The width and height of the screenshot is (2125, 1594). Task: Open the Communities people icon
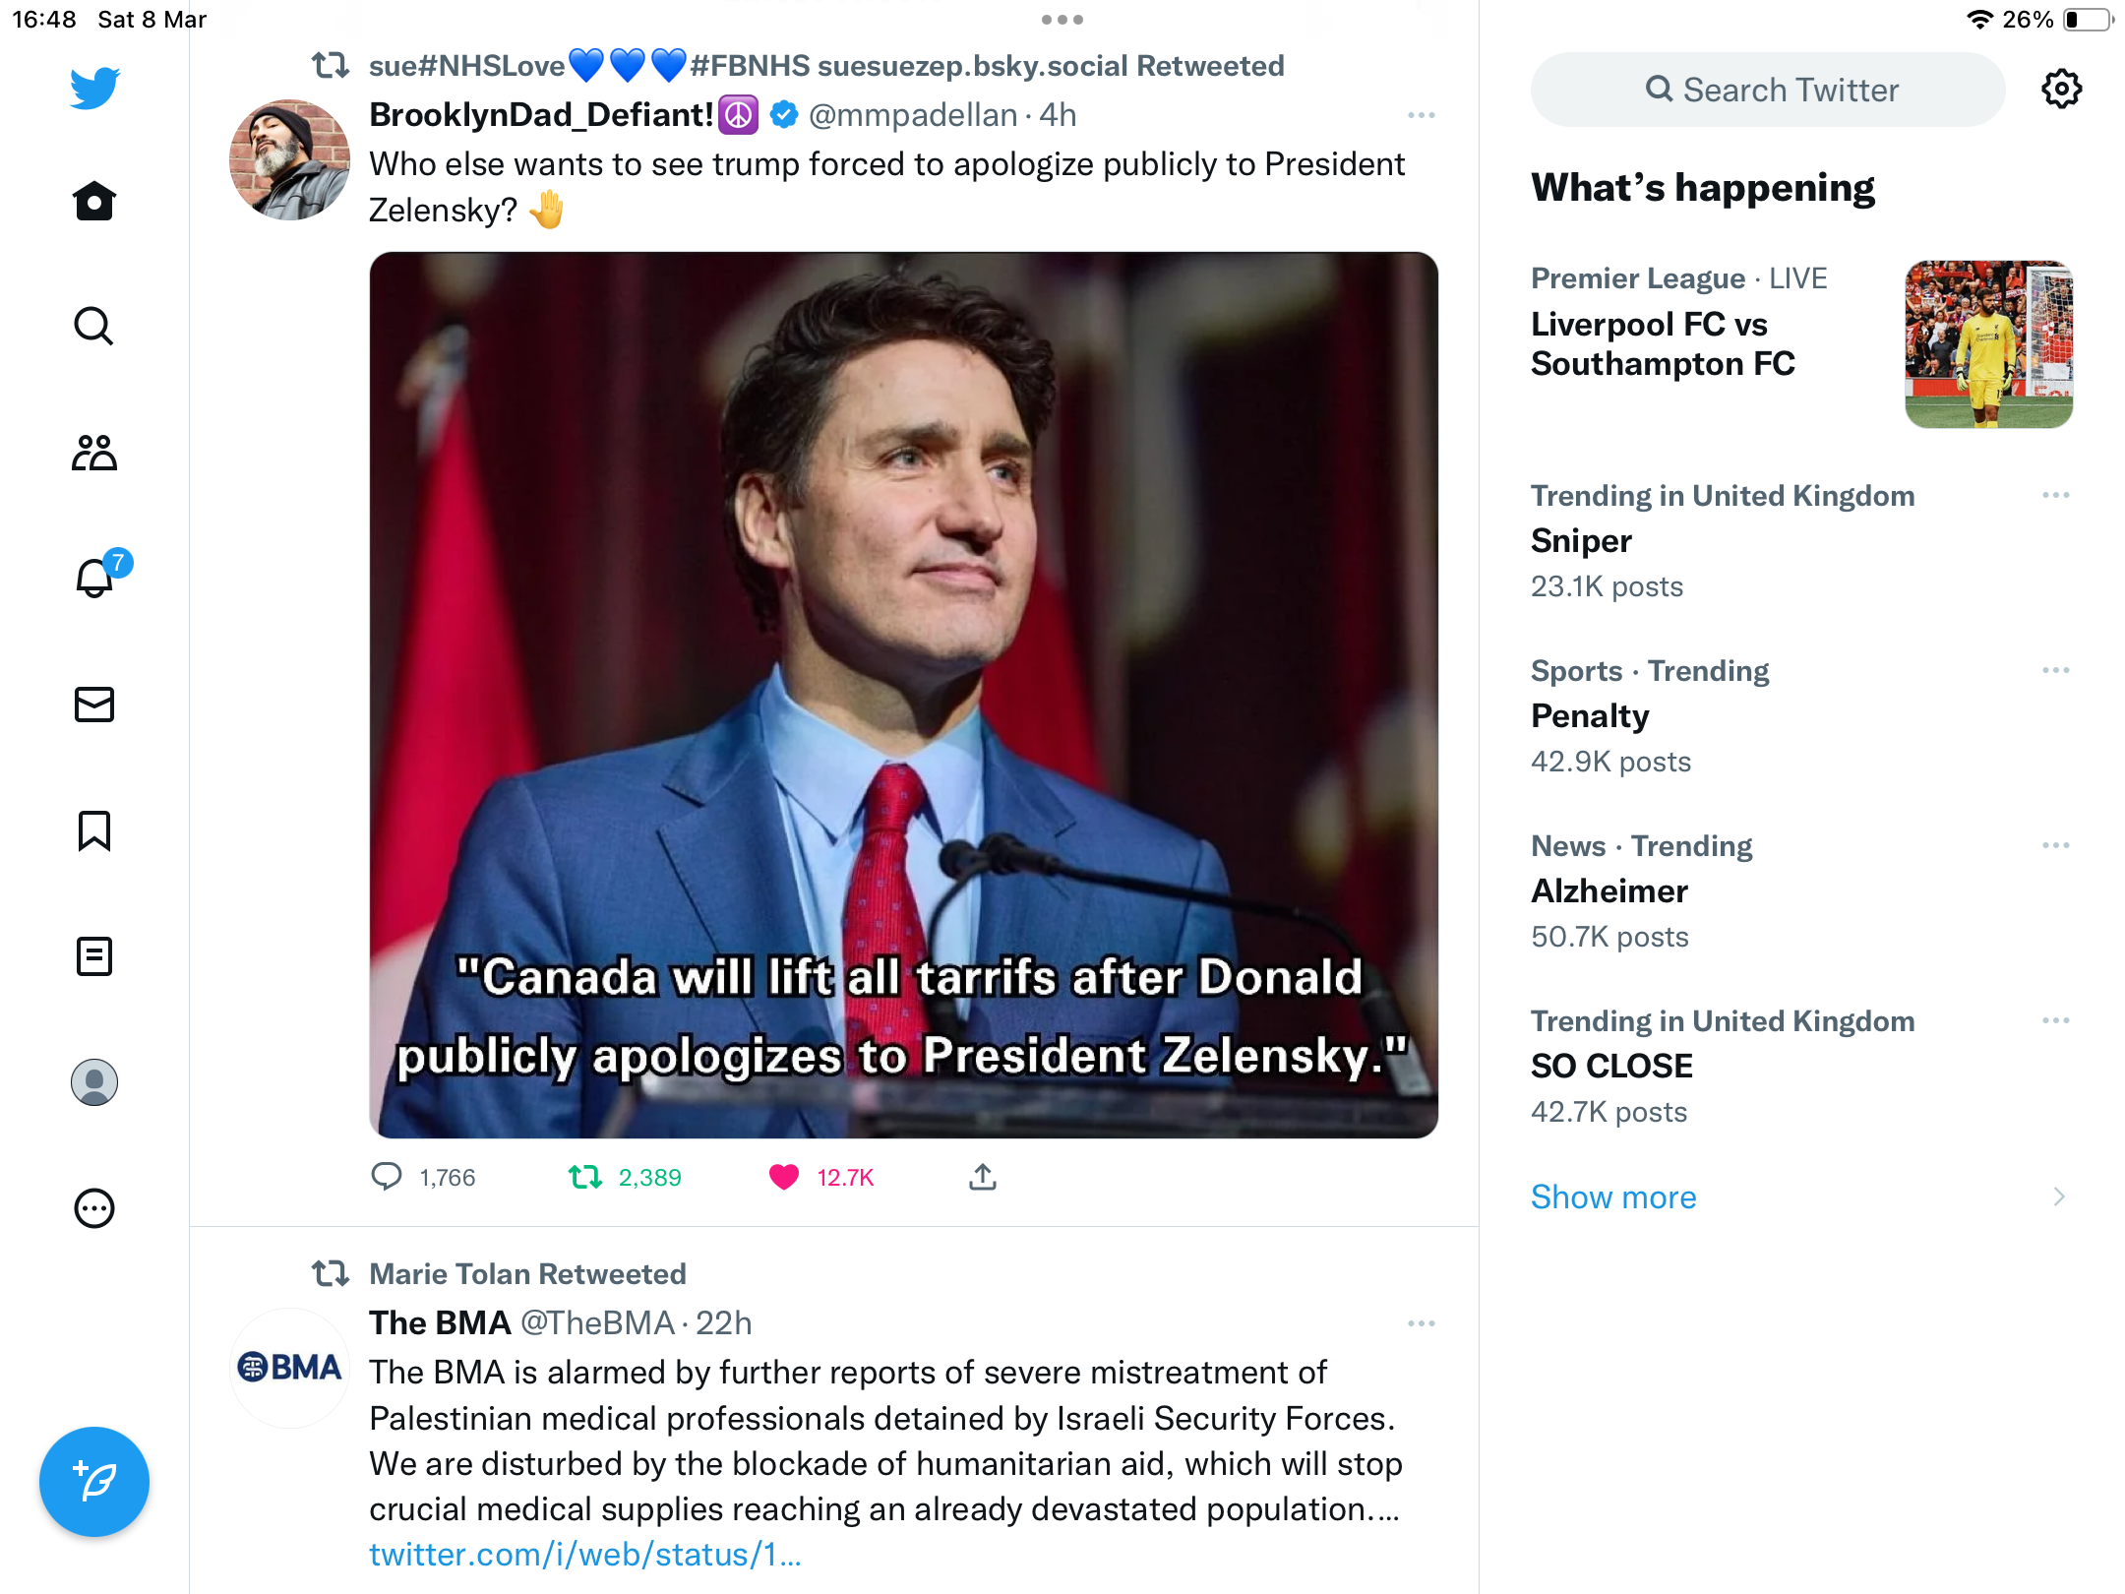pyautogui.click(x=94, y=453)
